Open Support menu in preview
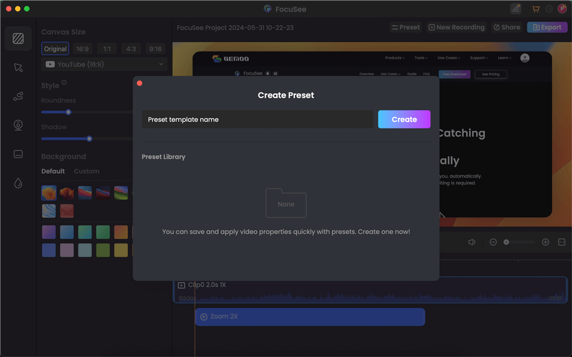The width and height of the screenshot is (572, 357). [479, 58]
